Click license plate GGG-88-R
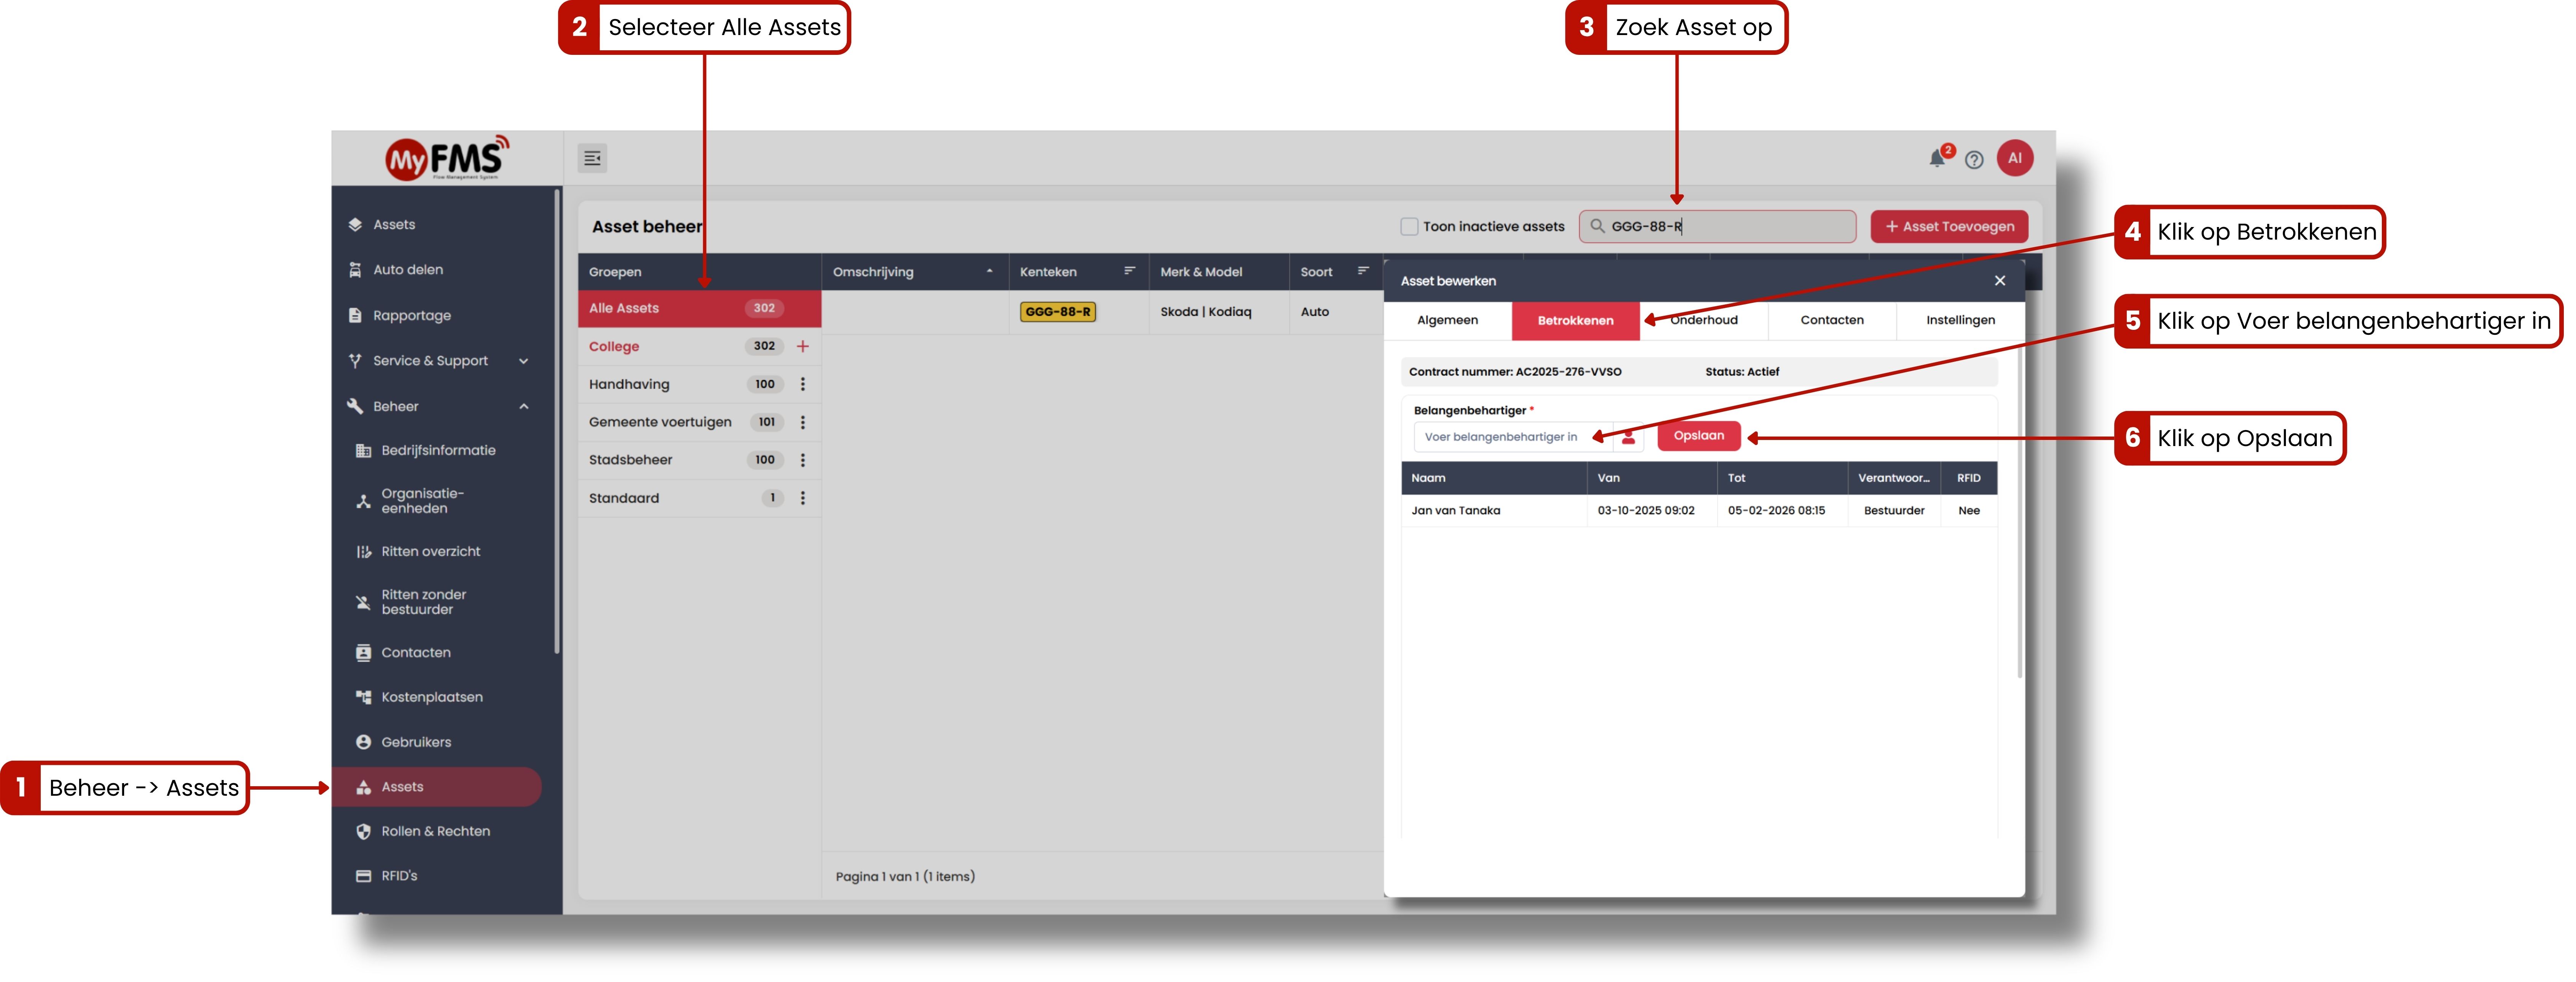2576x982 pixels. (1058, 312)
